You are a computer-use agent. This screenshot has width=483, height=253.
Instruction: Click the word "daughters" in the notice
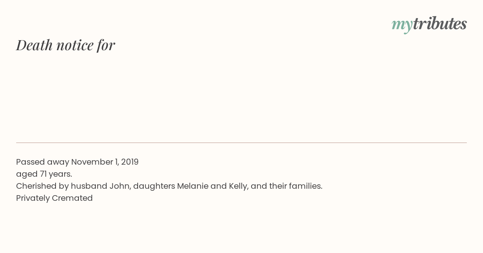[154, 186]
